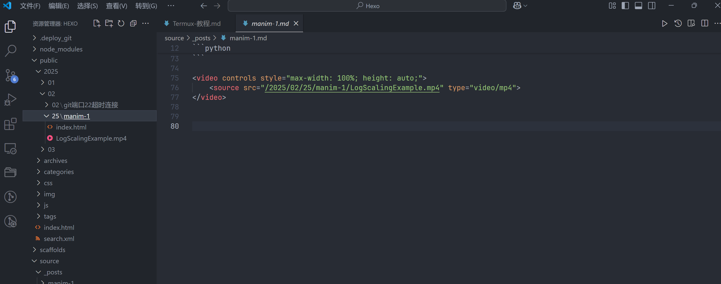721x284 pixels.
Task: Expand the archives folder
Action: point(55,161)
